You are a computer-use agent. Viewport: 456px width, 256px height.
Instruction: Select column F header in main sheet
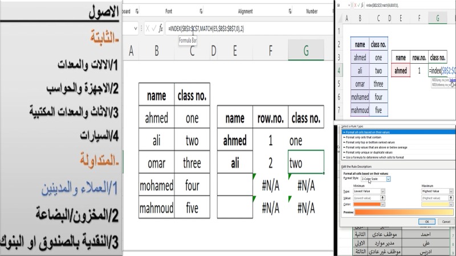pyautogui.click(x=270, y=51)
